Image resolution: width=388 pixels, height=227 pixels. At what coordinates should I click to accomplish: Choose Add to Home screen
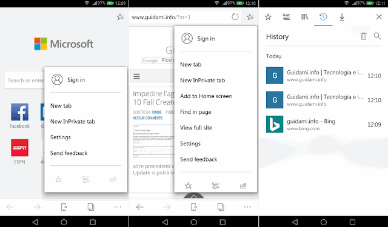click(206, 96)
